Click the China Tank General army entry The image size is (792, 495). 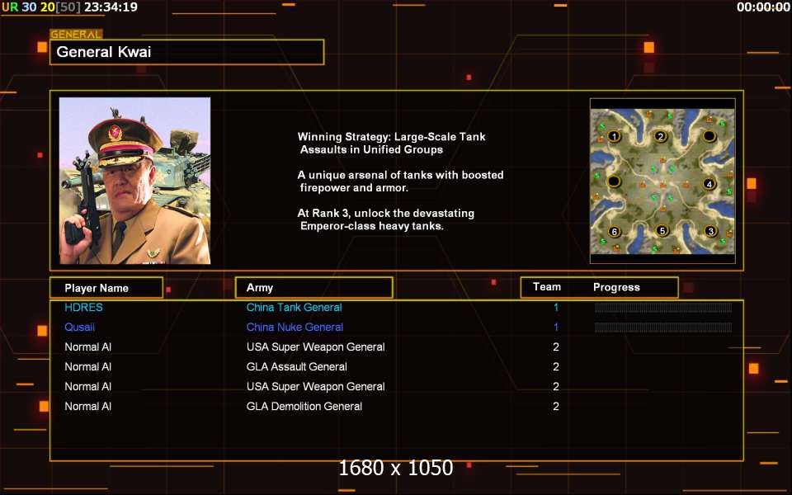pos(294,308)
